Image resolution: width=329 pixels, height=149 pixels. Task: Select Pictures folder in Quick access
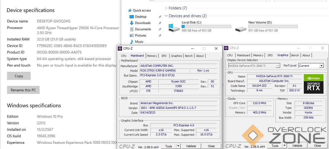[x=140, y=35]
